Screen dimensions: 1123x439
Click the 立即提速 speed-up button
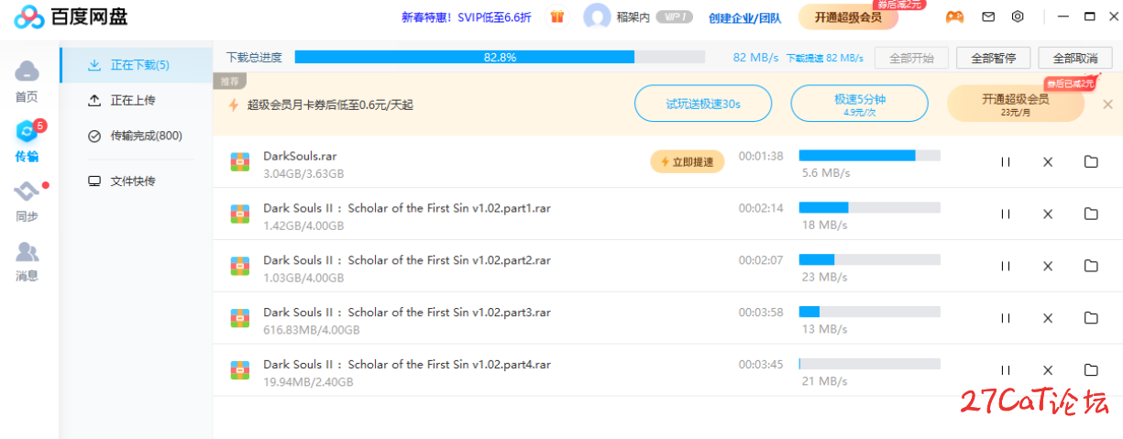(688, 161)
